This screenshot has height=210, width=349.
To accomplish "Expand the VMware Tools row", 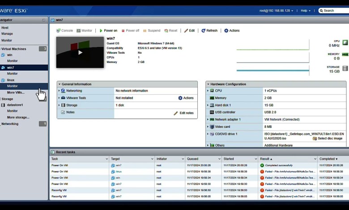I will 59,98.
